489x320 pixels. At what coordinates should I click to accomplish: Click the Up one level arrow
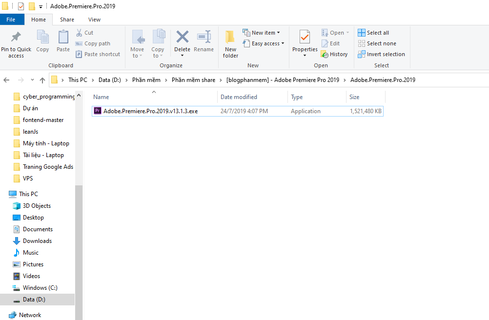click(x=42, y=80)
